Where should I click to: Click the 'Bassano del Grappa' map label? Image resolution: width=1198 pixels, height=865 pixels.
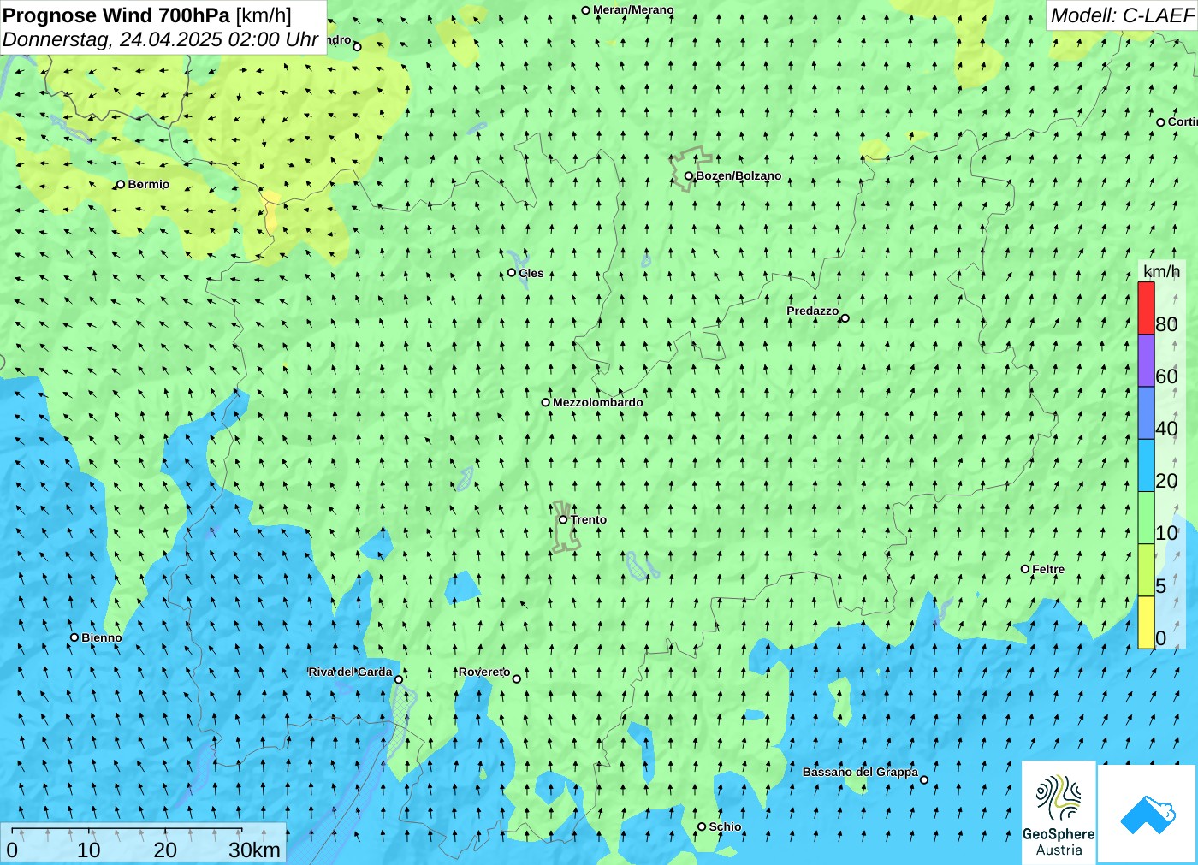[x=860, y=772]
